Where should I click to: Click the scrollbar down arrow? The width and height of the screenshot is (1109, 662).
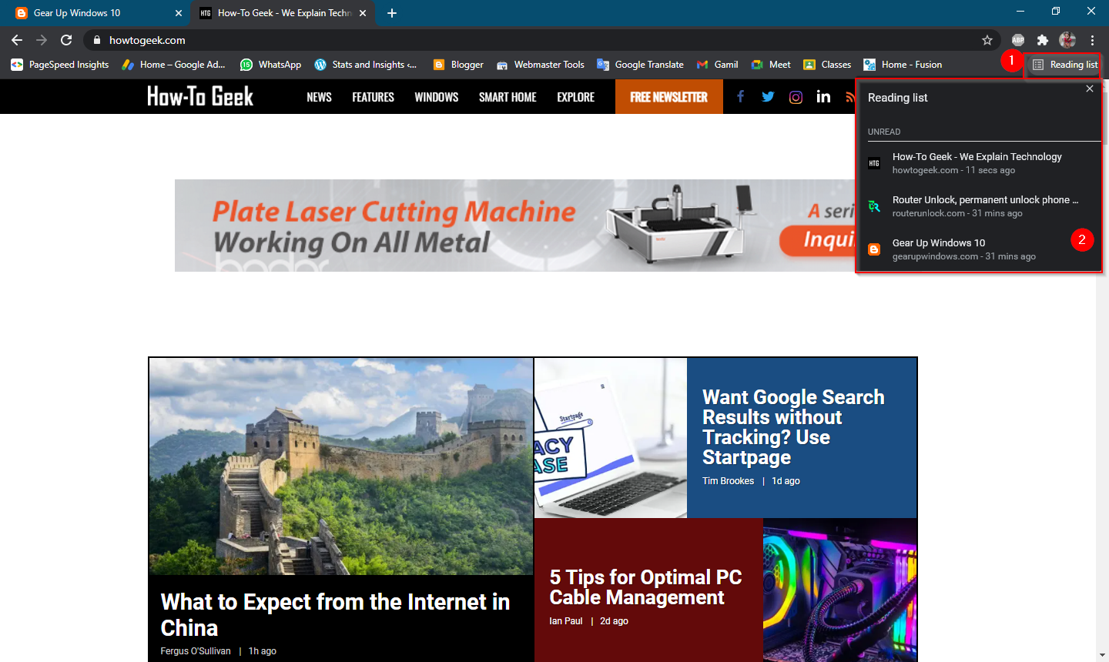(1102, 656)
